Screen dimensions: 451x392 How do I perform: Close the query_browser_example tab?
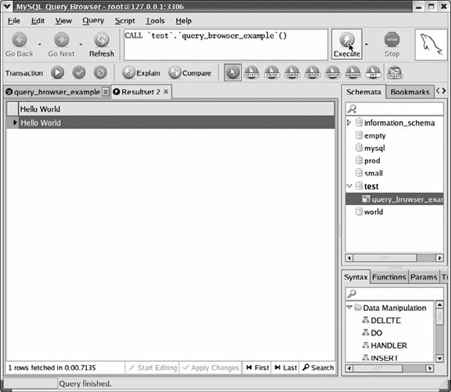tap(106, 92)
